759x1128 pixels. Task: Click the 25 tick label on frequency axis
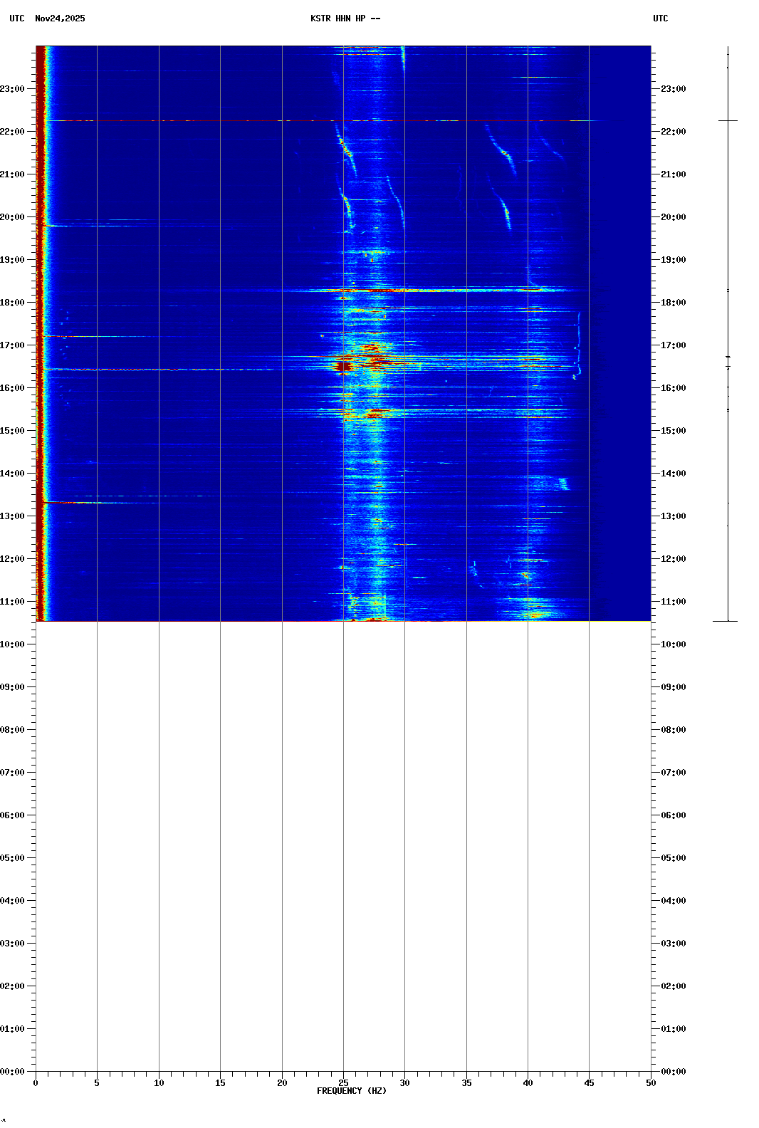click(x=343, y=1082)
